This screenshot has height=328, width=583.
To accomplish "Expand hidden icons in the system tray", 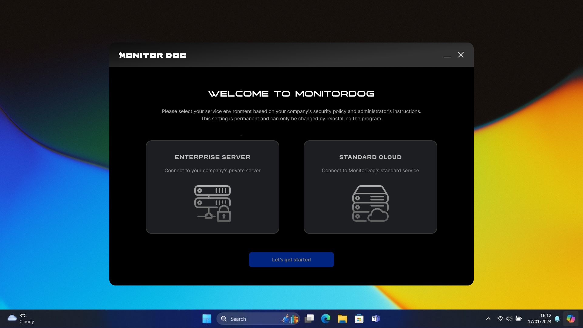I will click(488, 319).
